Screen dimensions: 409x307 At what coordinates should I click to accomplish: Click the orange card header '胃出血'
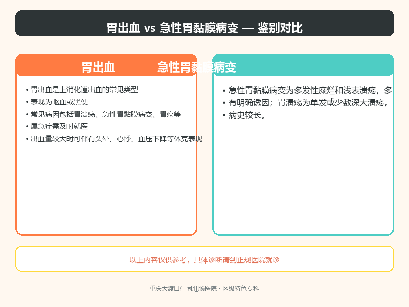pos(98,67)
